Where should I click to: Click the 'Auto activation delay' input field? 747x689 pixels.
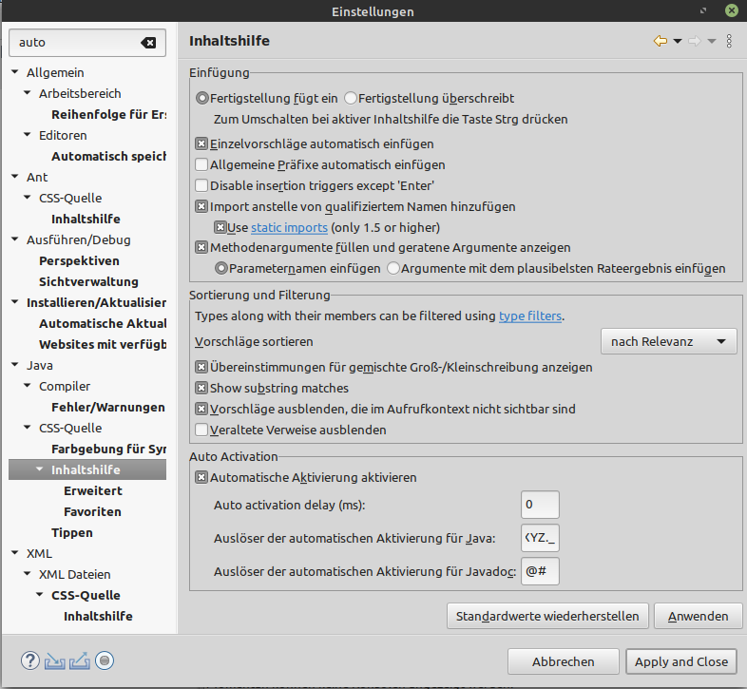tap(540, 505)
